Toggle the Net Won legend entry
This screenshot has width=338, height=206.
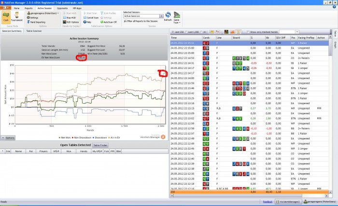click(65, 137)
